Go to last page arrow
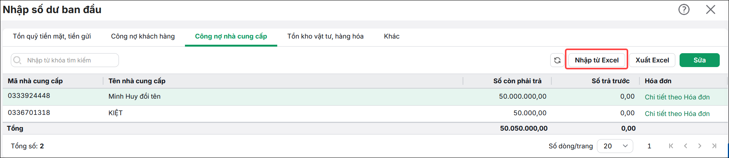Viewport: 729px width, 158px height. coord(714,146)
